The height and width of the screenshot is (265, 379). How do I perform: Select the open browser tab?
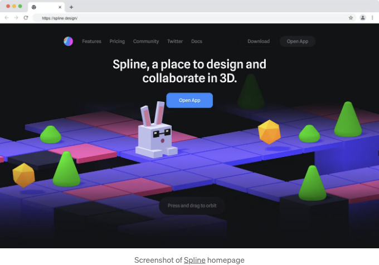(46, 7)
